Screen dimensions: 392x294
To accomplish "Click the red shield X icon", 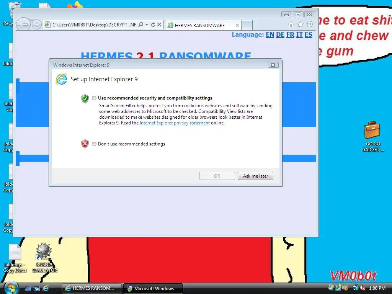I will point(85,144).
